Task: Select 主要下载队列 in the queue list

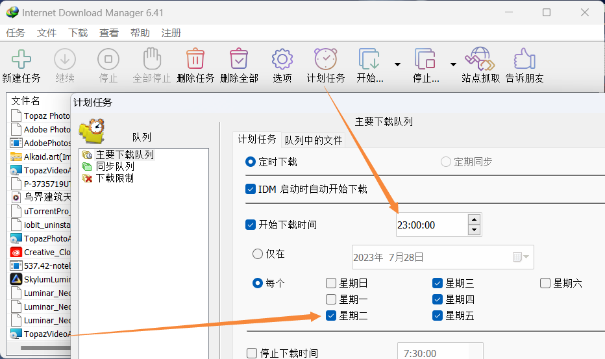Action: (x=125, y=155)
